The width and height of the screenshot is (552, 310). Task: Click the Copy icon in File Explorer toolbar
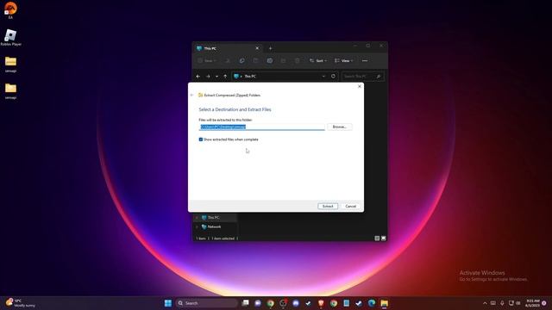pyautogui.click(x=241, y=61)
